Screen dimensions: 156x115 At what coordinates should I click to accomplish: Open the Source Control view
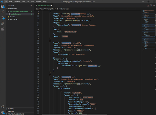pos(3,18)
